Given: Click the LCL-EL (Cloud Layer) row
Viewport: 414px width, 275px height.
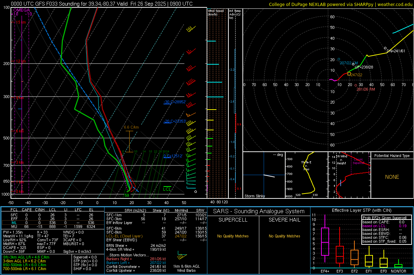Looking at the screenshot, I should [x=156, y=236].
